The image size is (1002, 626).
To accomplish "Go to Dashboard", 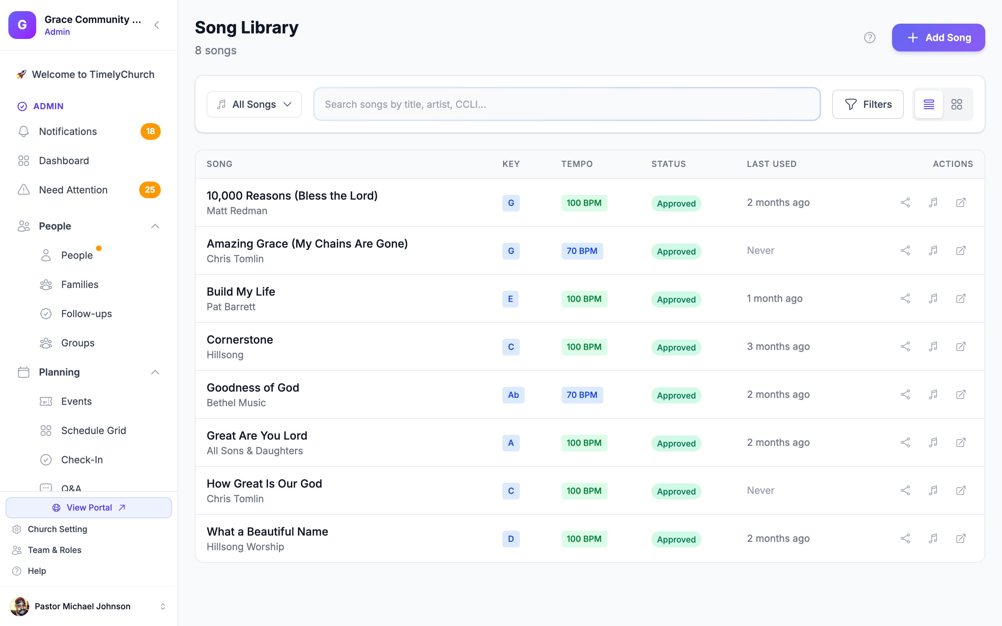I will pyautogui.click(x=89, y=161).
